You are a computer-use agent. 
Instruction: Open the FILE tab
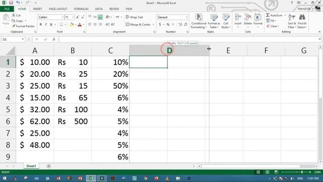(7, 9)
